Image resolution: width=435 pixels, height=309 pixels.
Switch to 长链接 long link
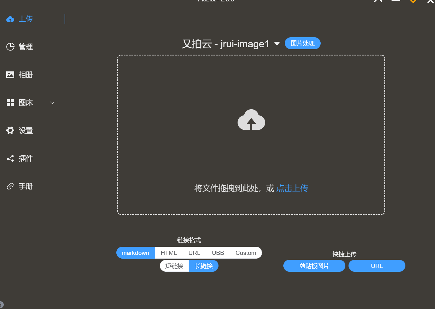(x=204, y=266)
